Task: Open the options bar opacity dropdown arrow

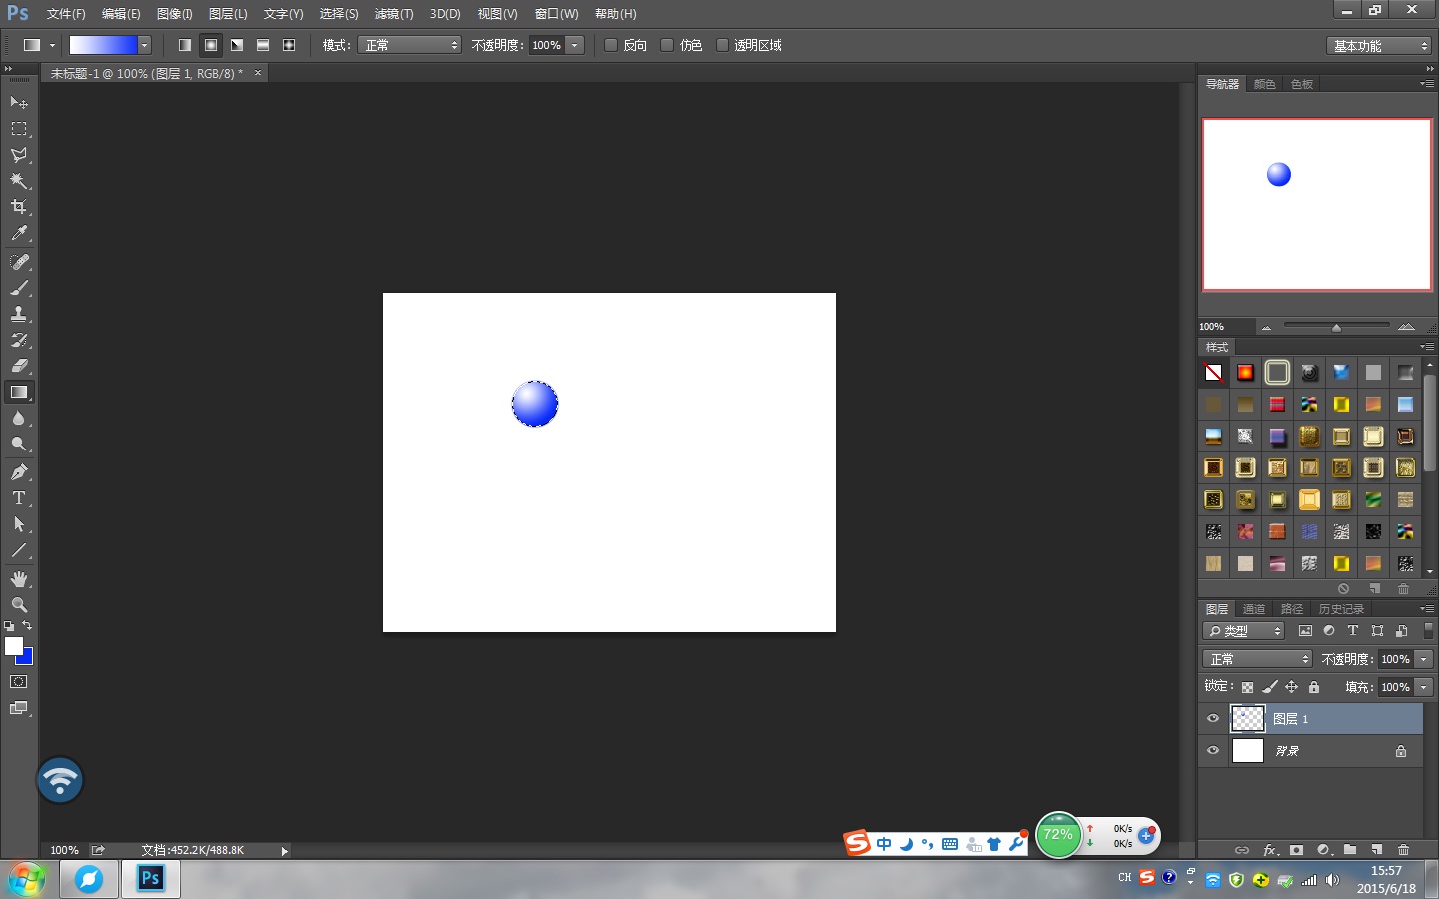Action: pyautogui.click(x=575, y=45)
